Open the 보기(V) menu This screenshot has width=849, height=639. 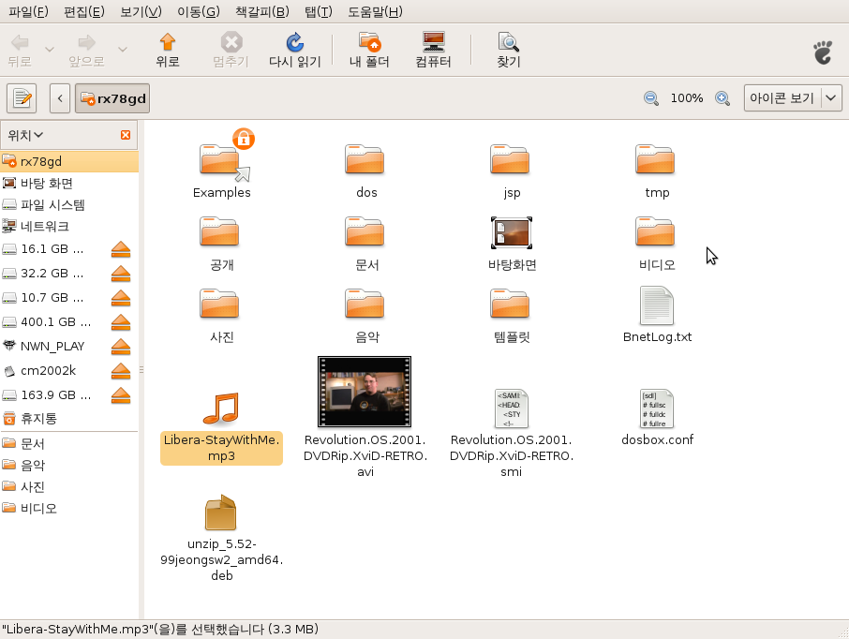point(141,11)
